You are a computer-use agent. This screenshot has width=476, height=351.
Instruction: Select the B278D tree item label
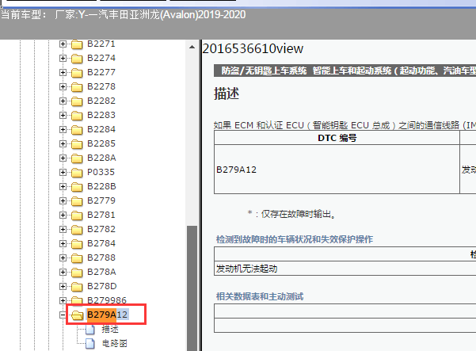click(102, 286)
